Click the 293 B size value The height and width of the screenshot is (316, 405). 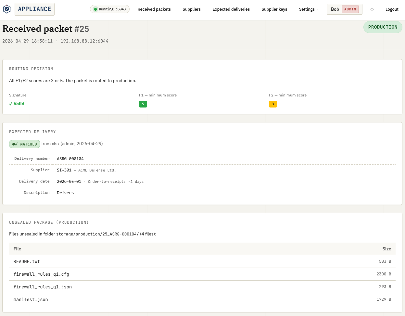coord(385,287)
